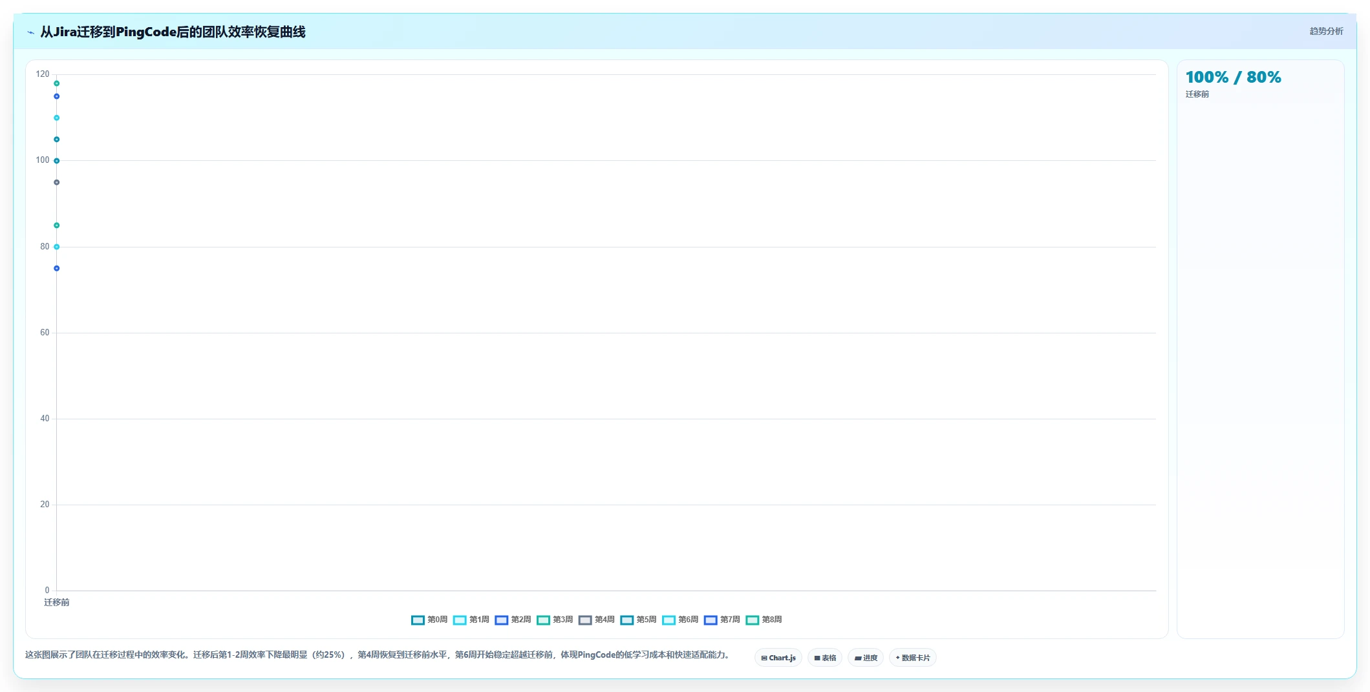This screenshot has height=692, width=1370.
Task: Click the 100% / 80% stat value
Action: 1233,78
